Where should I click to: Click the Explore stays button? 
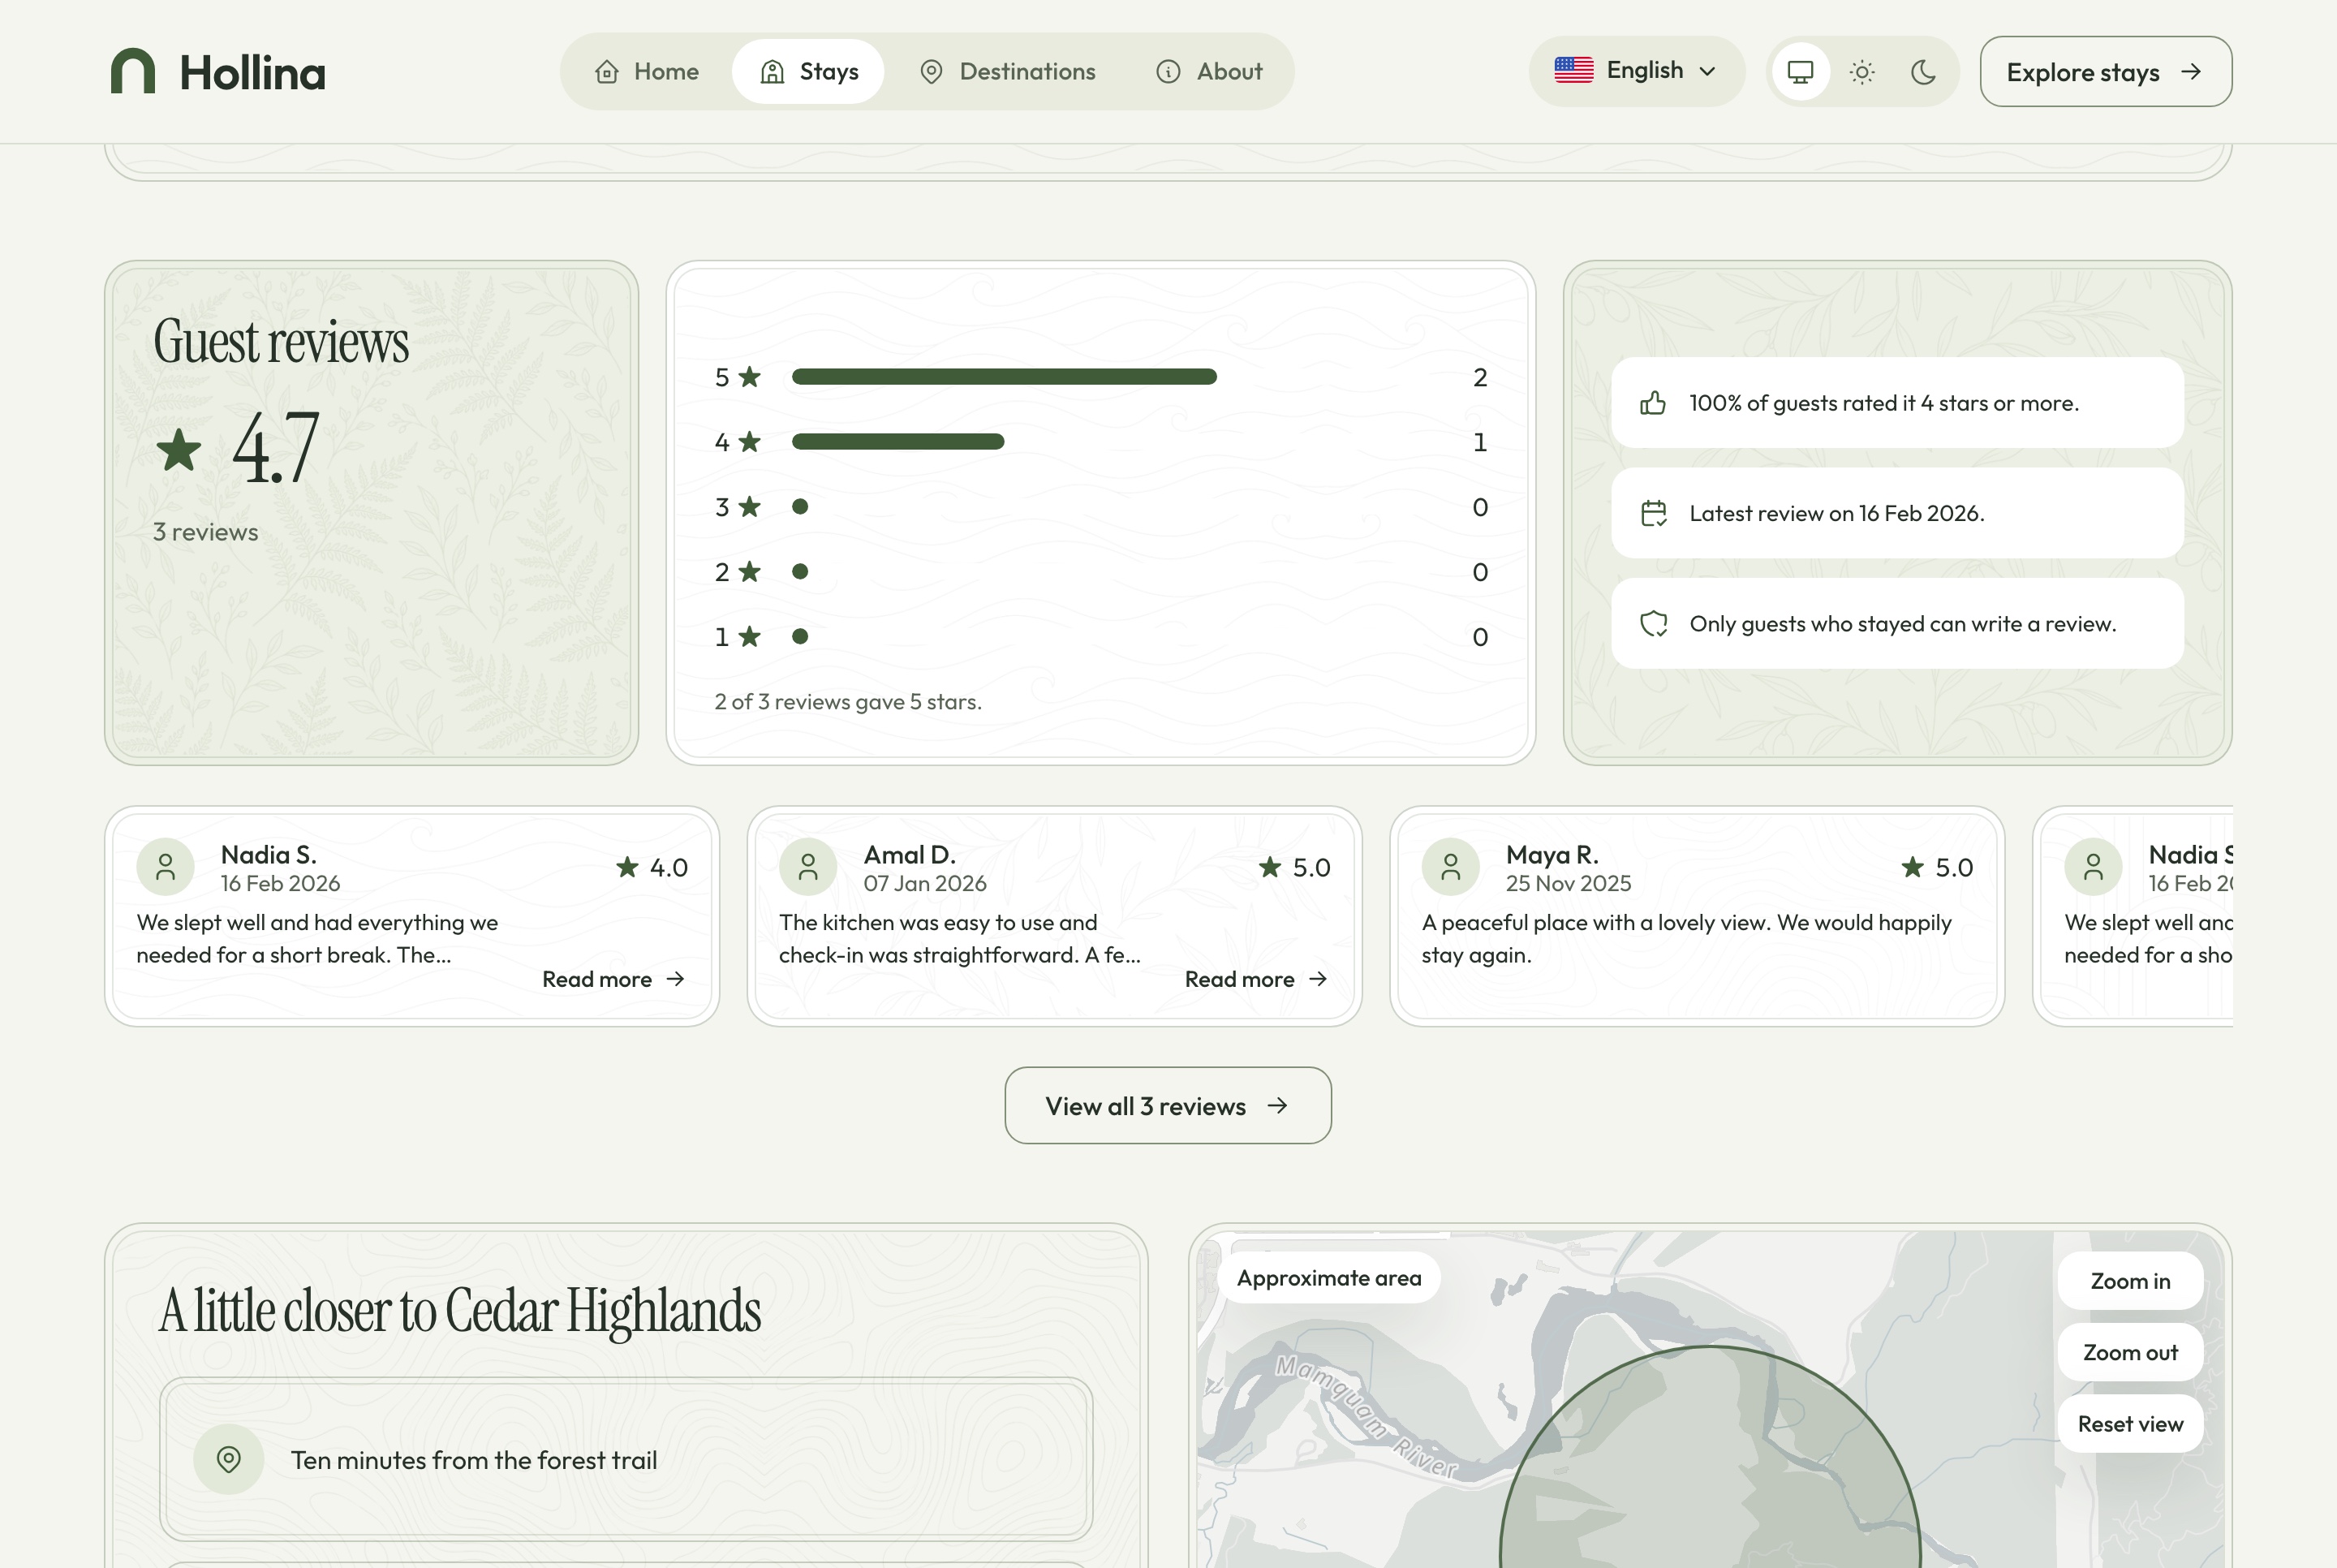click(x=2105, y=72)
